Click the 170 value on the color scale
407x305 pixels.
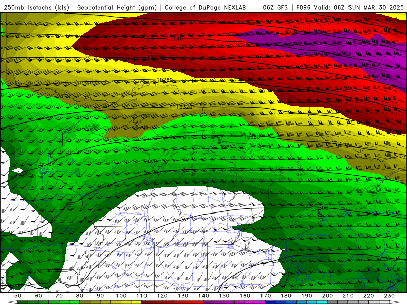pyautogui.click(x=266, y=296)
